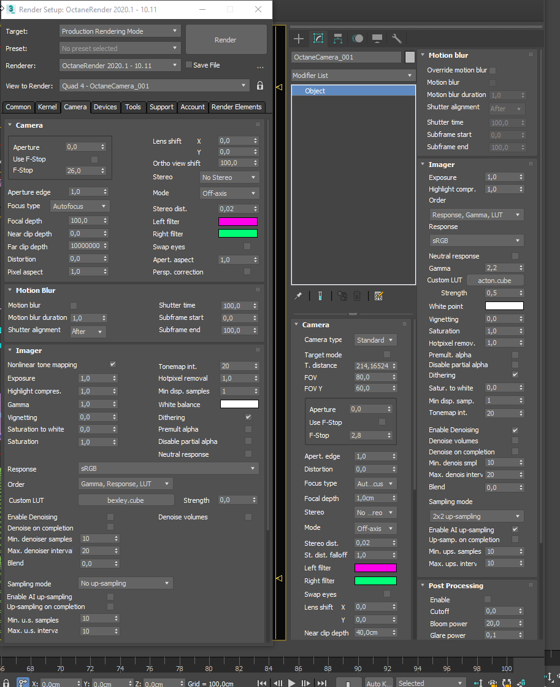Screen dimensions: 560x687
Task: Toggle Use F-Stop in Render Setup
Action: (x=94, y=159)
